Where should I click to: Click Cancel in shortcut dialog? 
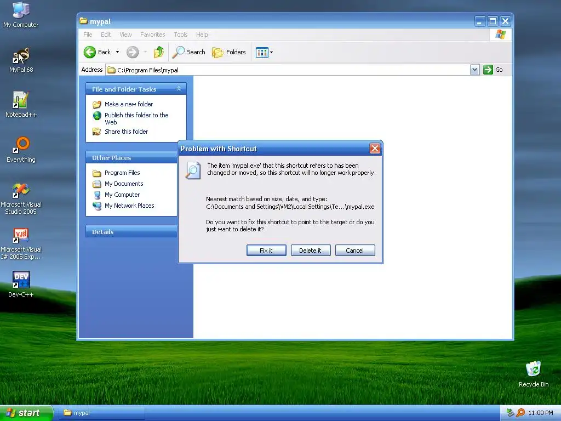355,250
